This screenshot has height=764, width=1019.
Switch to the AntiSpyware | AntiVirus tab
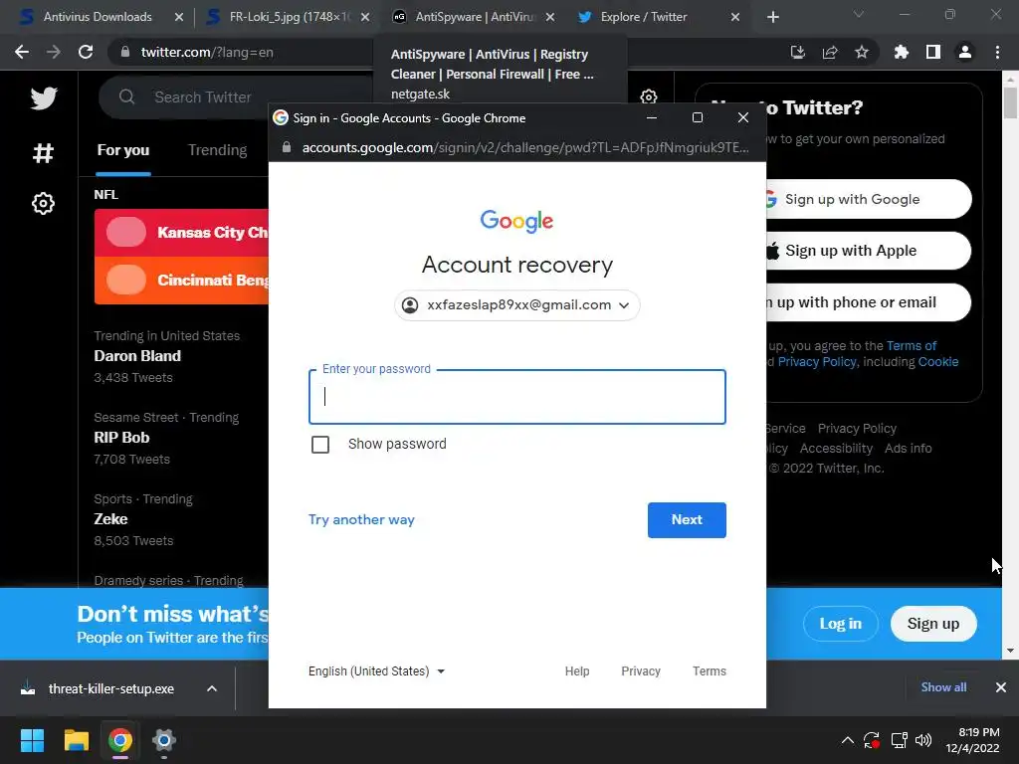coord(474,17)
